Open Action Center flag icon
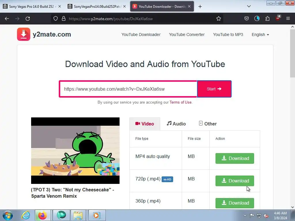The height and width of the screenshot is (221, 295). pyautogui.click(x=252, y=216)
